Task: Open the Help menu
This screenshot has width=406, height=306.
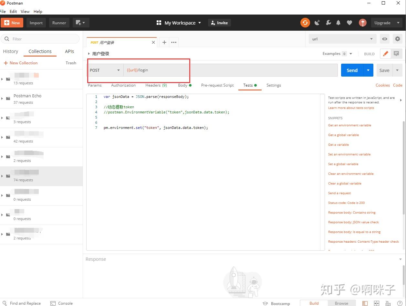Action: [38, 11]
